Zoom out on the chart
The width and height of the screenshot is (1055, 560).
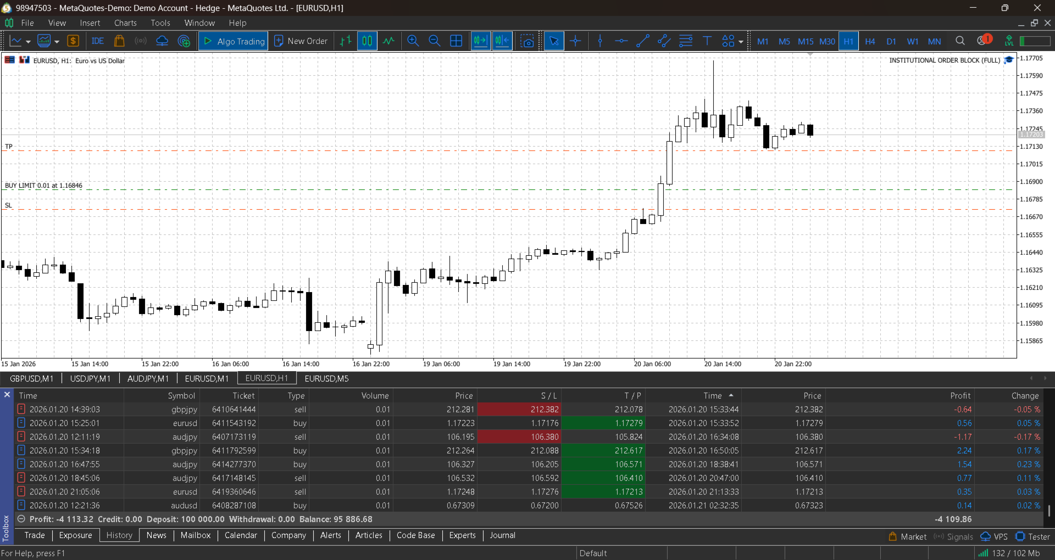click(435, 41)
